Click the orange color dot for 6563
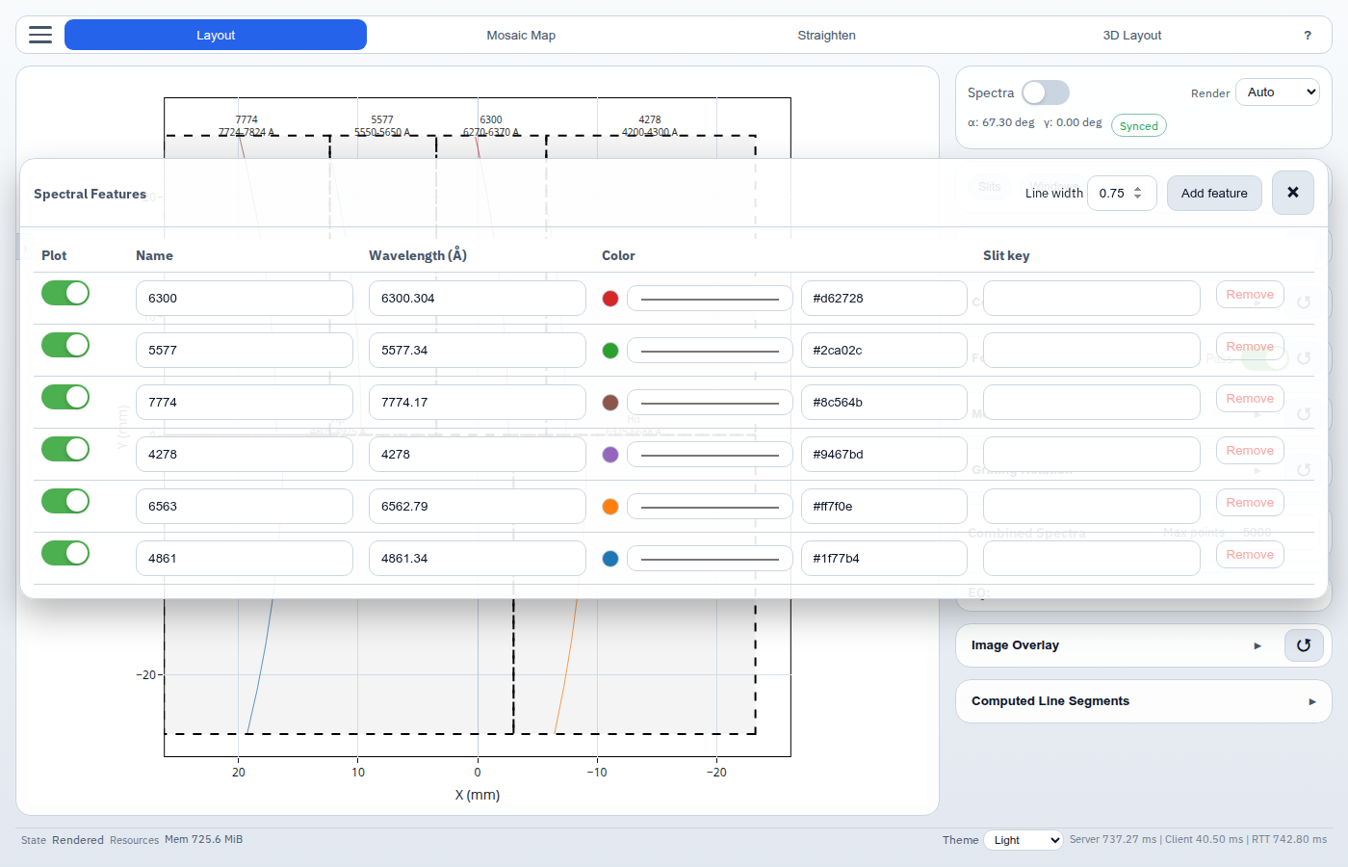 tap(610, 507)
